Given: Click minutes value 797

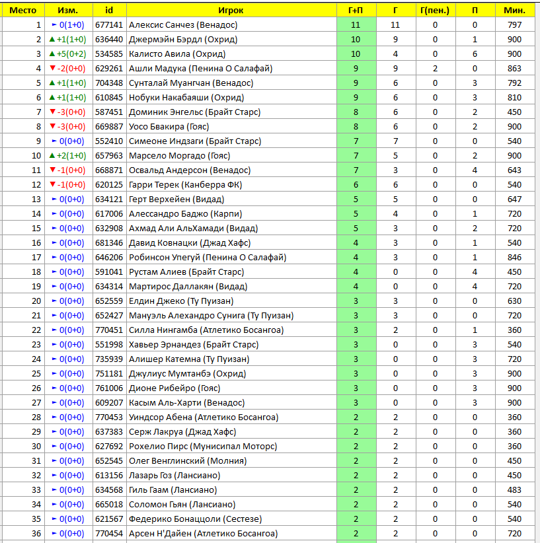Looking at the screenshot, I should (x=515, y=25).
